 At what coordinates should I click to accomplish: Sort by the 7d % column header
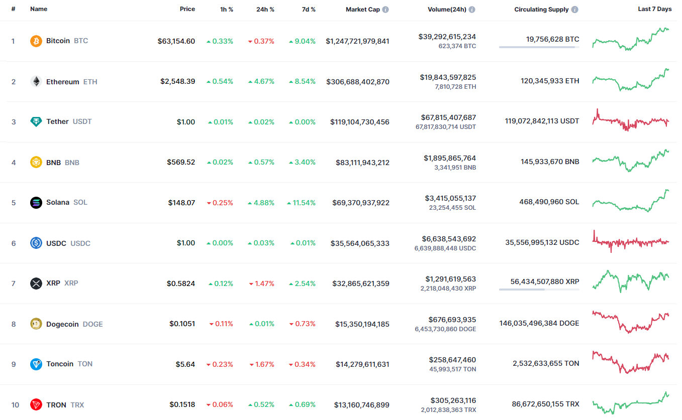309,10
